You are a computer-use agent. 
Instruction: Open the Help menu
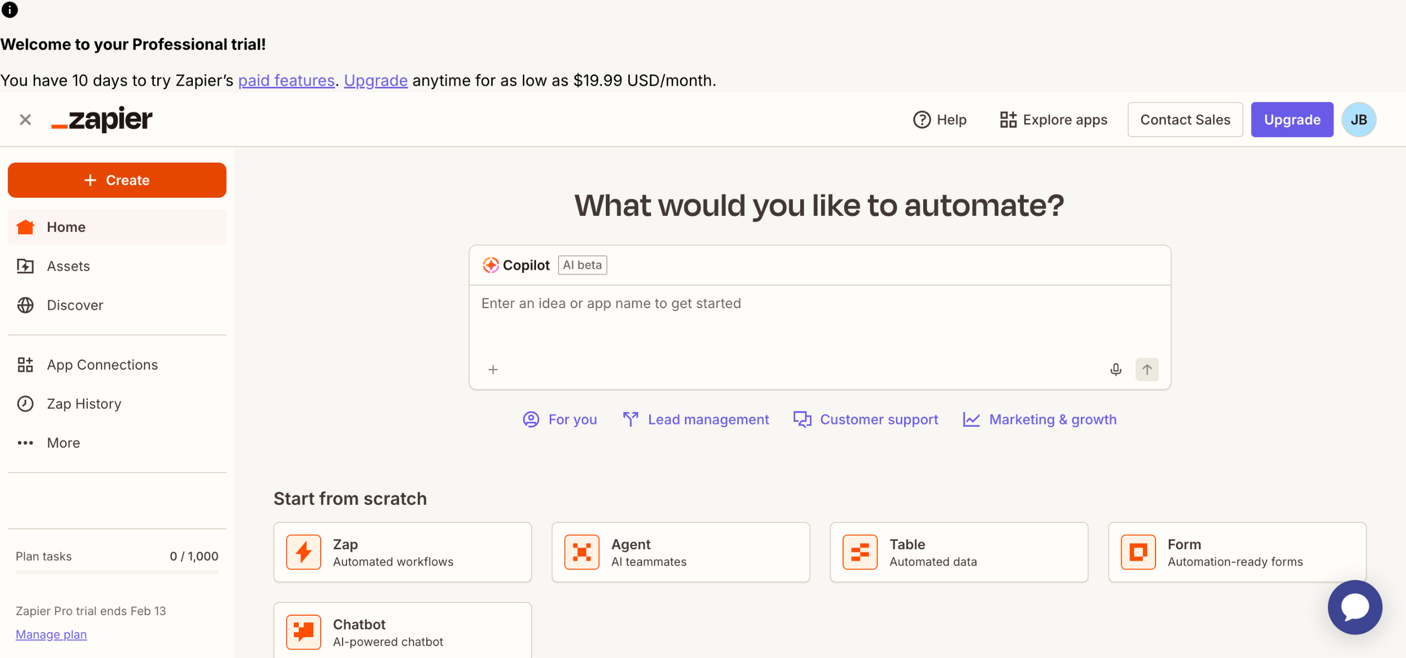point(940,120)
